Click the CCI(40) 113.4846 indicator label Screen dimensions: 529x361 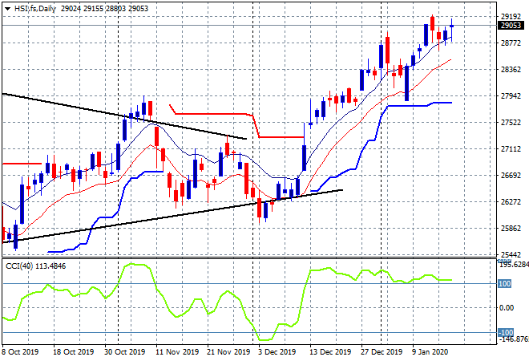pyautogui.click(x=36, y=266)
